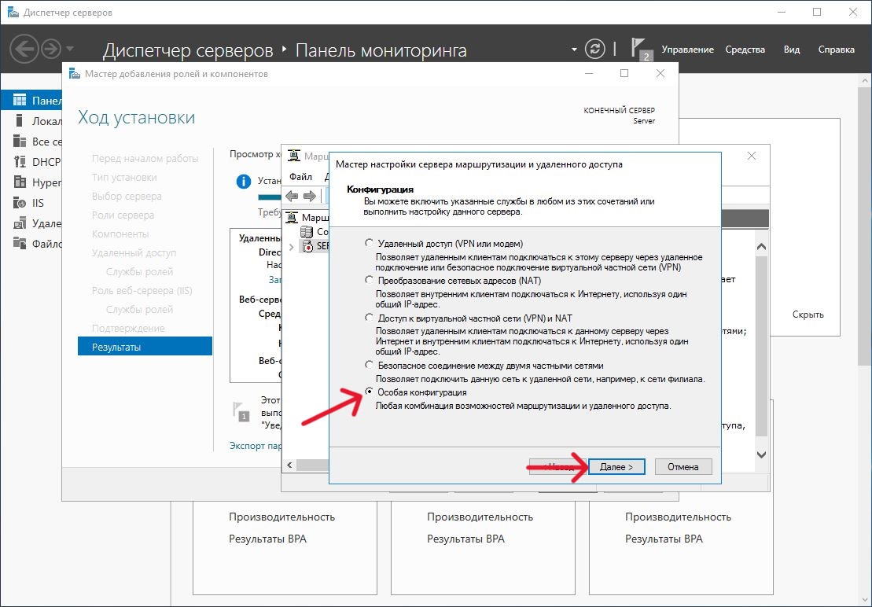Select Преобразование сетевых адресов (NAT) radio button
This screenshot has width=872, height=607.
pyautogui.click(x=370, y=280)
